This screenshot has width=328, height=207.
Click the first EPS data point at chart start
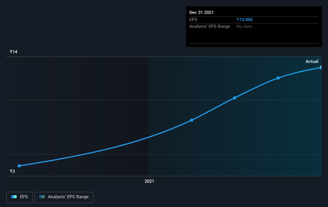coord(19,166)
